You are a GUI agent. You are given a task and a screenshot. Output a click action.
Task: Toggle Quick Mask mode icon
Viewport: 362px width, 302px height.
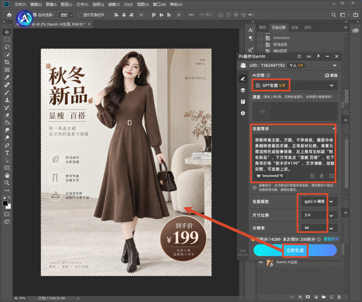tap(7, 214)
